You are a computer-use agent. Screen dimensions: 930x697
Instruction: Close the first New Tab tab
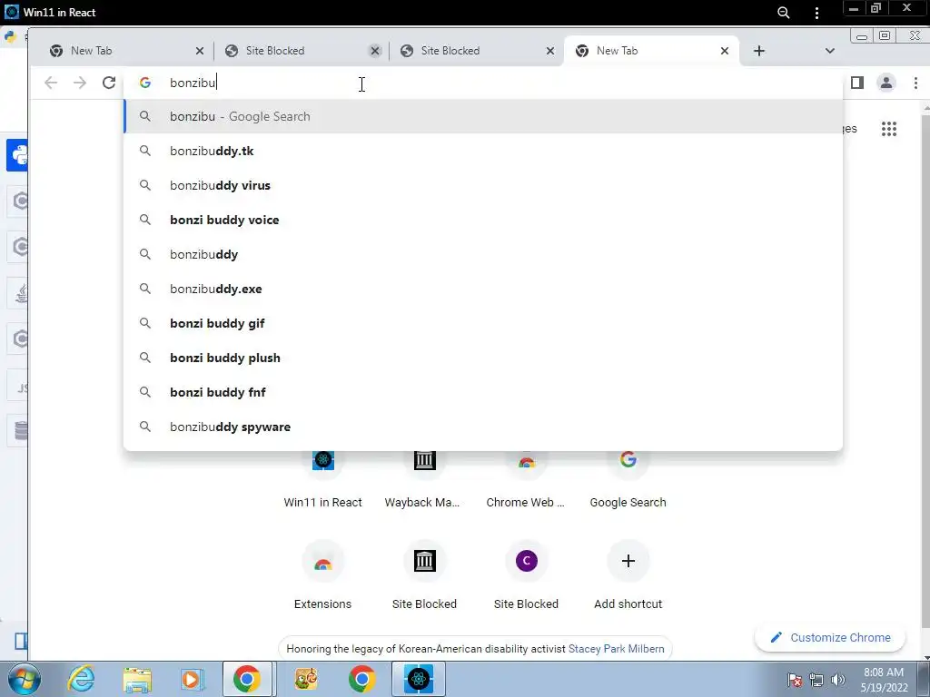(x=200, y=51)
